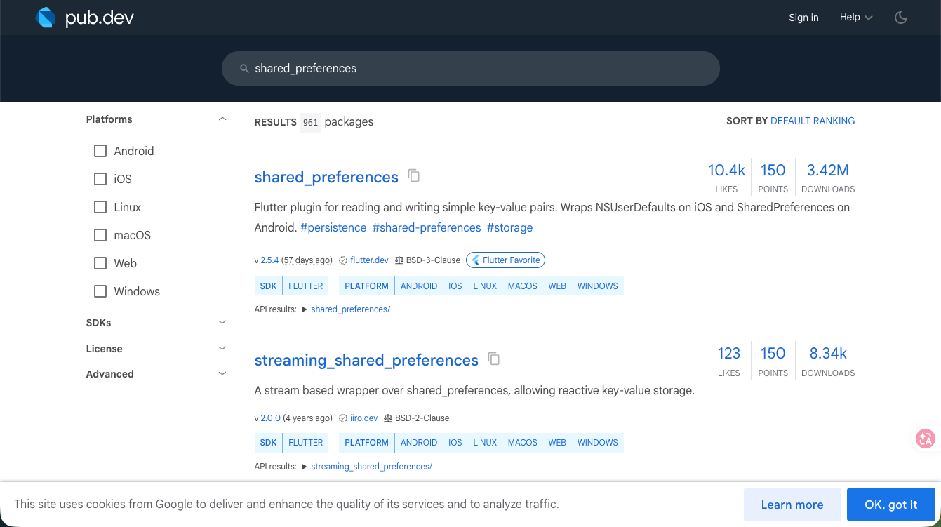The image size is (941, 527).
Task: Click Sign in
Action: [803, 18]
